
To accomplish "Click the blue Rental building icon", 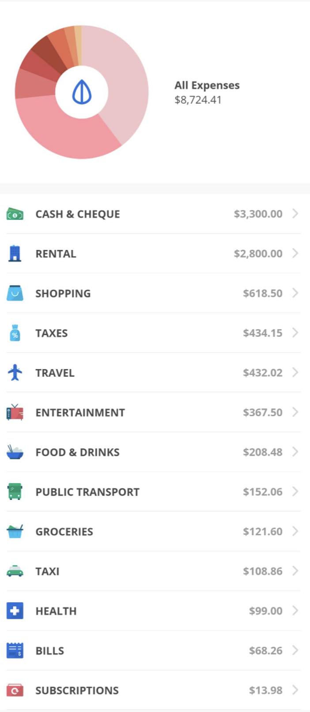I will (x=15, y=254).
